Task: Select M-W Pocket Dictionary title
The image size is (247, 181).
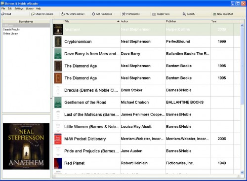Action: point(85,139)
